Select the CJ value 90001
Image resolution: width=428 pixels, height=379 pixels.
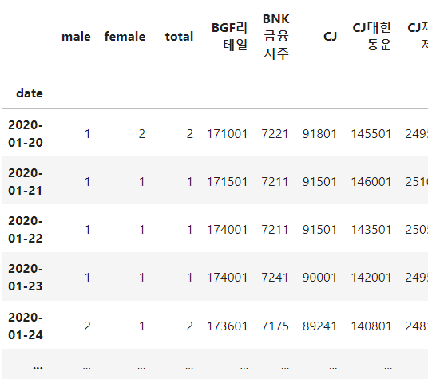(x=319, y=278)
